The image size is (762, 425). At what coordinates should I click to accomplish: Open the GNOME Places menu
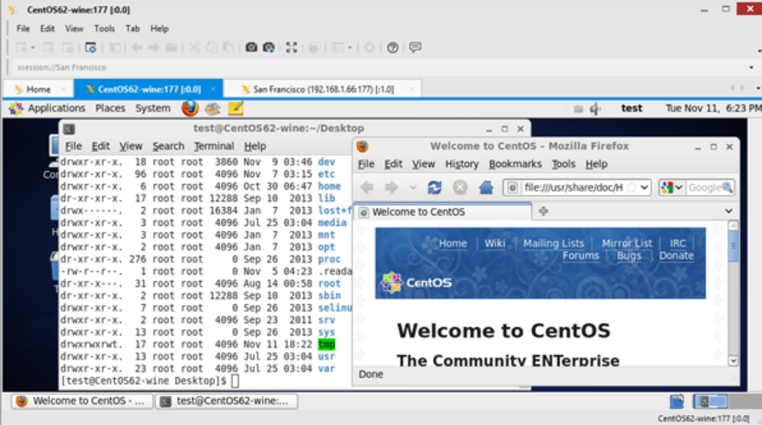tap(110, 108)
